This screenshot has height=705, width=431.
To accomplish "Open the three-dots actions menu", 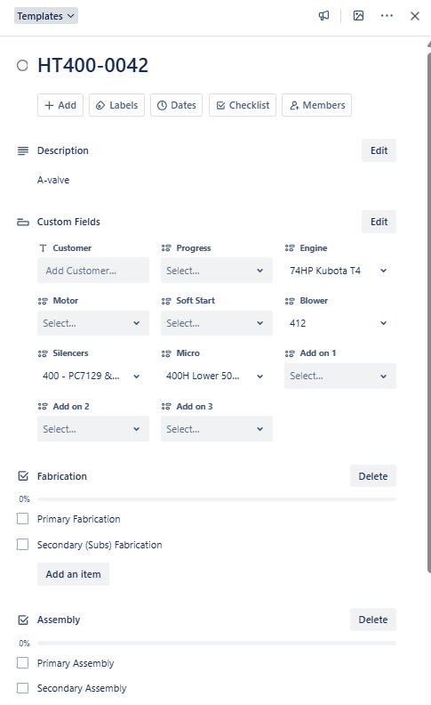I will pos(387,16).
